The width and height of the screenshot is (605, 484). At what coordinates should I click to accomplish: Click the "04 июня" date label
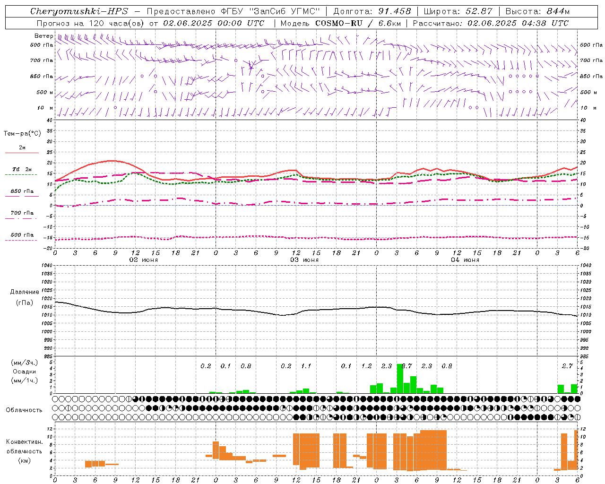pyautogui.click(x=465, y=260)
